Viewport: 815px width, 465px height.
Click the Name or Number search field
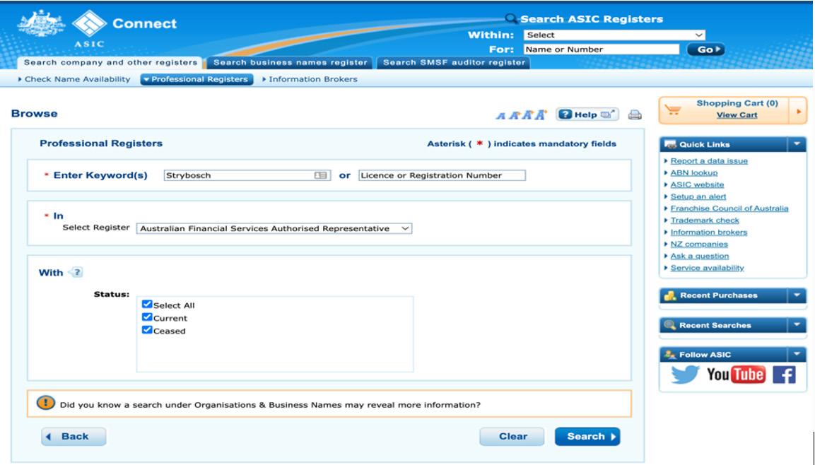coord(602,49)
